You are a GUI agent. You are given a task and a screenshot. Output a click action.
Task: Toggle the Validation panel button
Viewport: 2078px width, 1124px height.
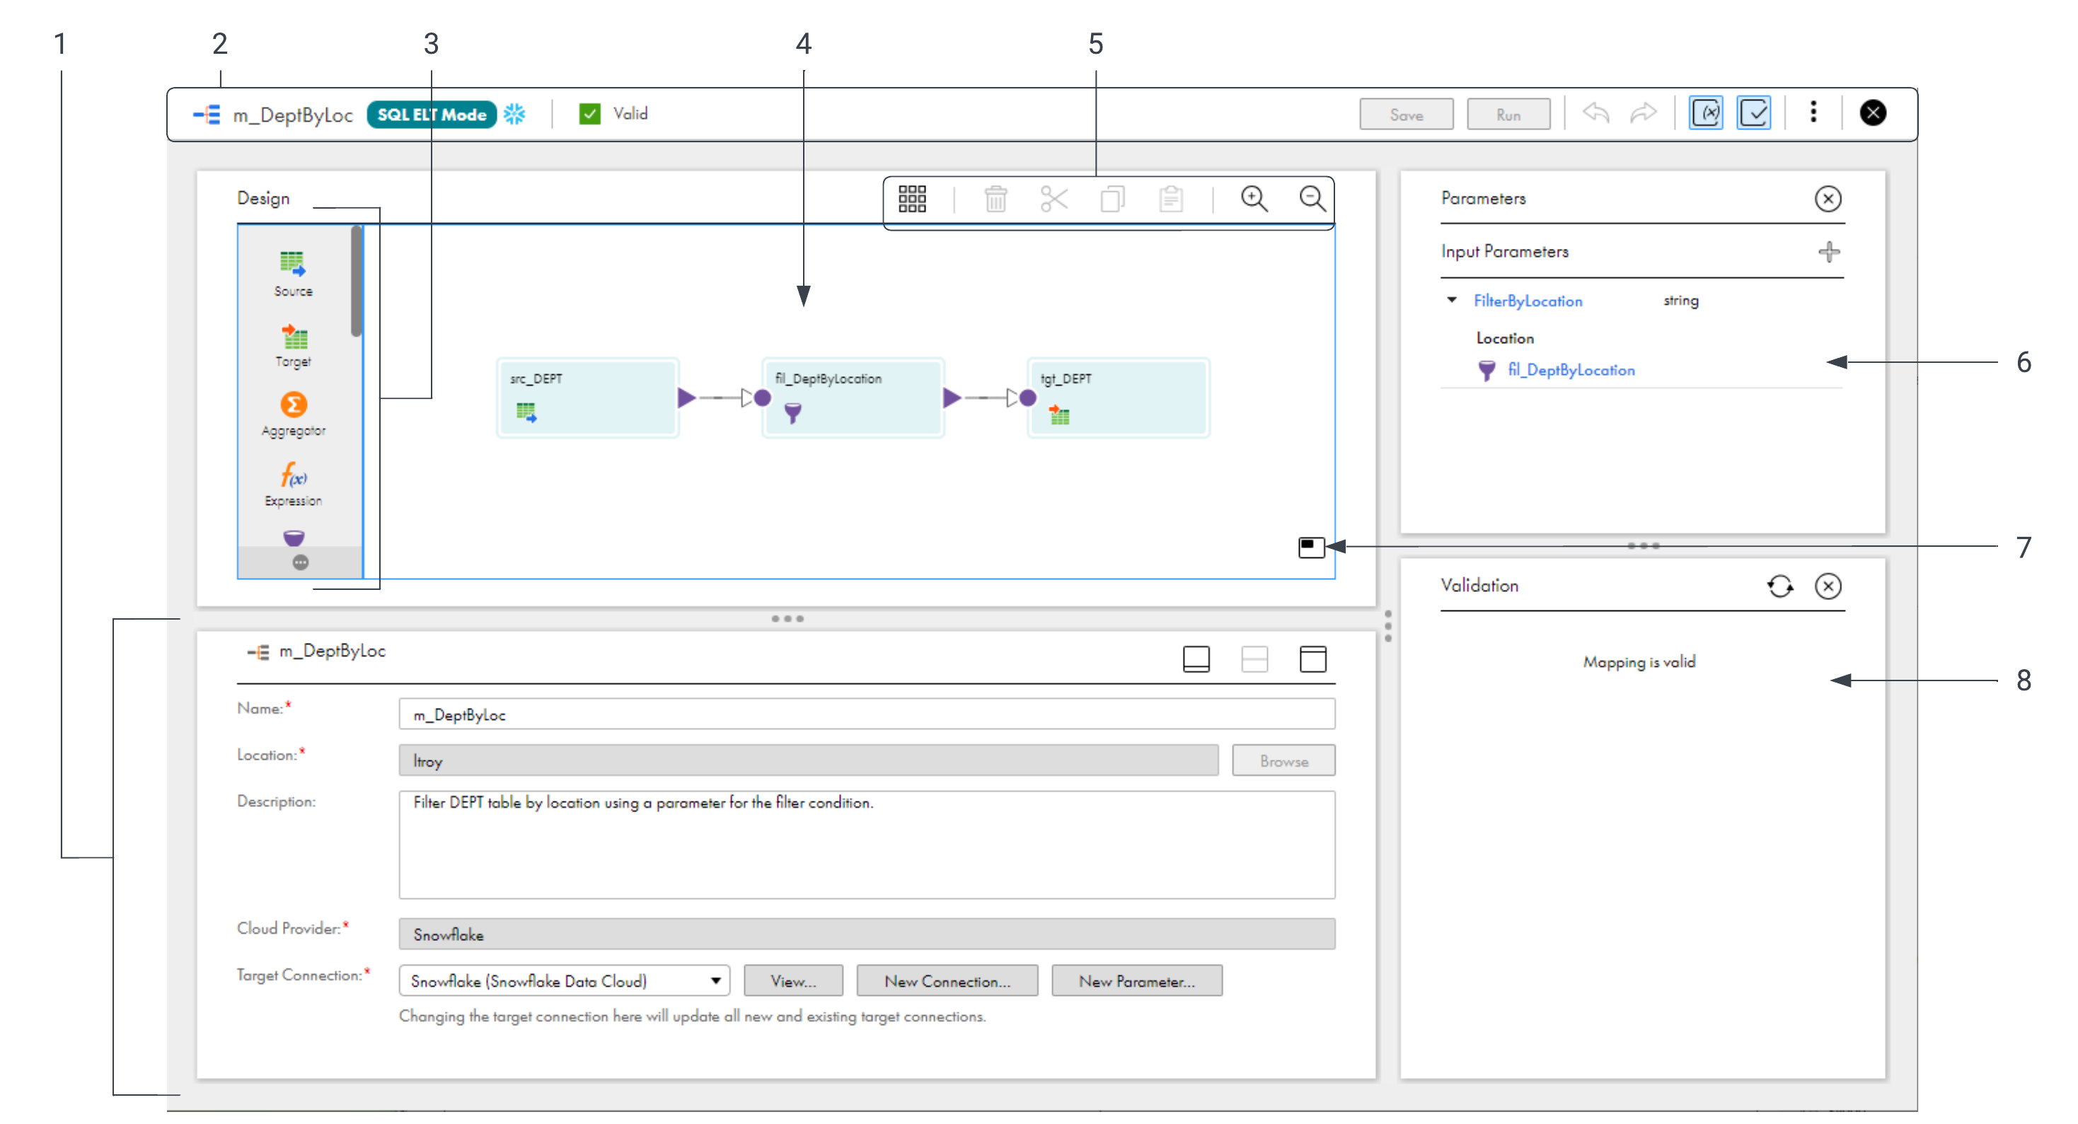point(1755,114)
